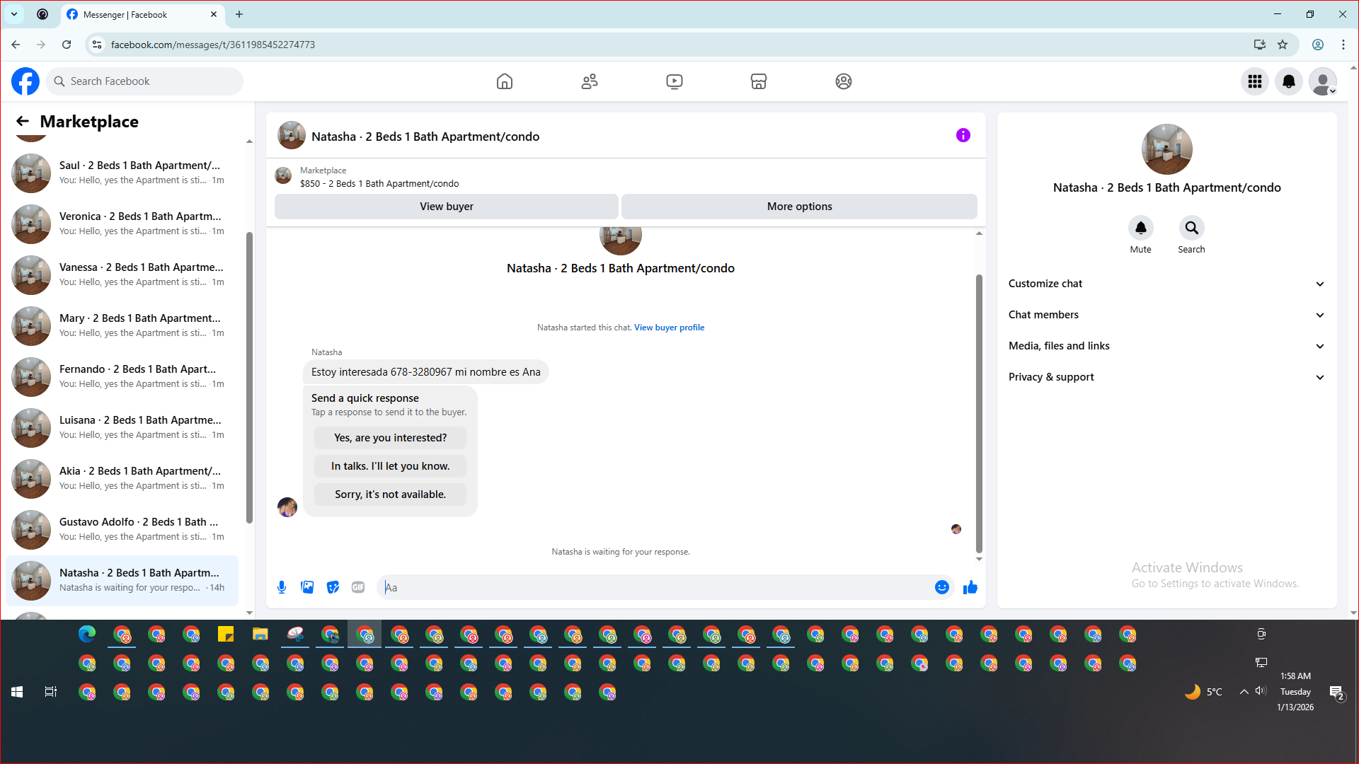Image resolution: width=1359 pixels, height=764 pixels.
Task: Open the Marketplace store icon in top nav
Action: pyautogui.click(x=758, y=81)
